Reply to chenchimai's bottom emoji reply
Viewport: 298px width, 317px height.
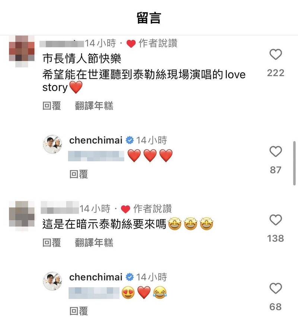(79, 311)
